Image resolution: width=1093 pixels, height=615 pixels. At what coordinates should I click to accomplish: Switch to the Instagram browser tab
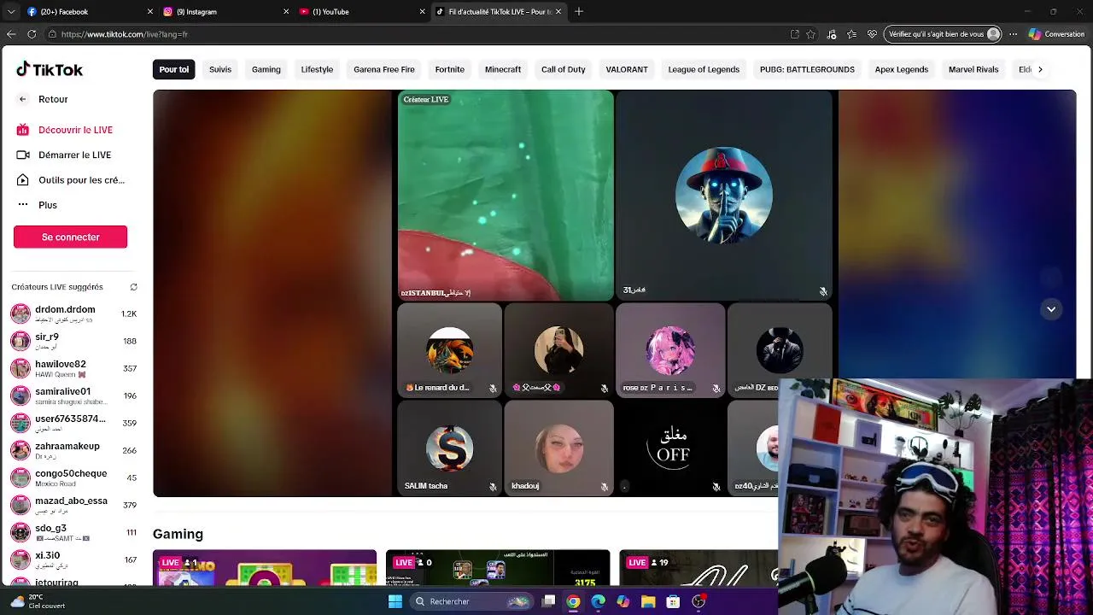(x=225, y=12)
